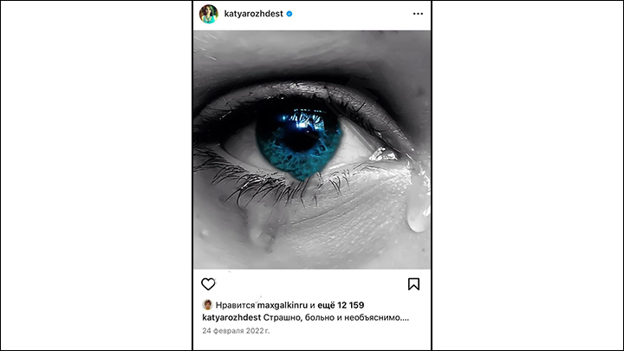The width and height of the screenshot is (624, 351).
Task: Click the shiny tear at the eye's inner corner
Action: [383, 154]
